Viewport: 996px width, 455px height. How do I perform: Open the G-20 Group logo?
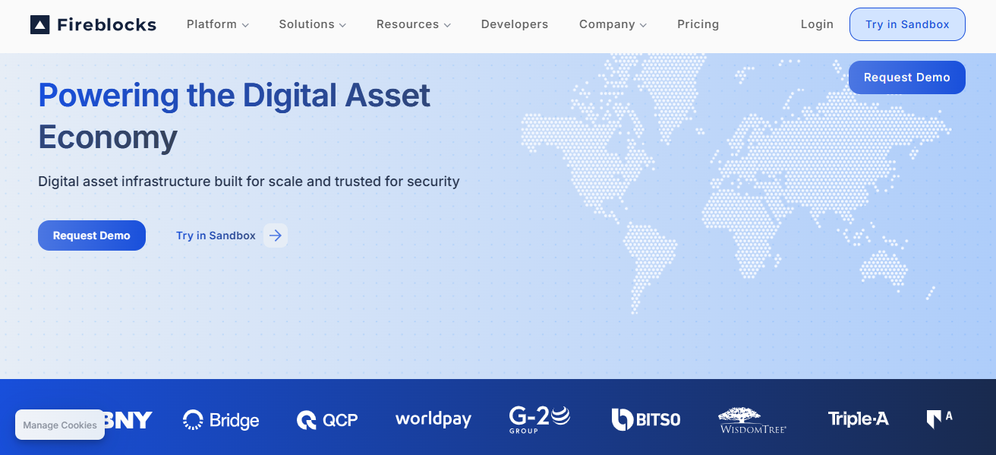pyautogui.click(x=540, y=419)
